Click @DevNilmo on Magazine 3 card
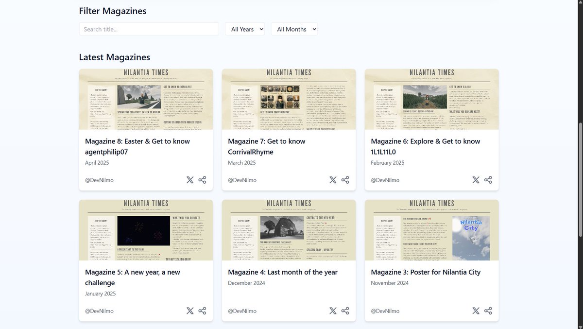 coord(385,311)
